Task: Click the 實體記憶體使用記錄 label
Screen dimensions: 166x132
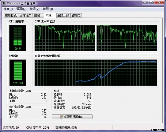Action: tap(48, 56)
